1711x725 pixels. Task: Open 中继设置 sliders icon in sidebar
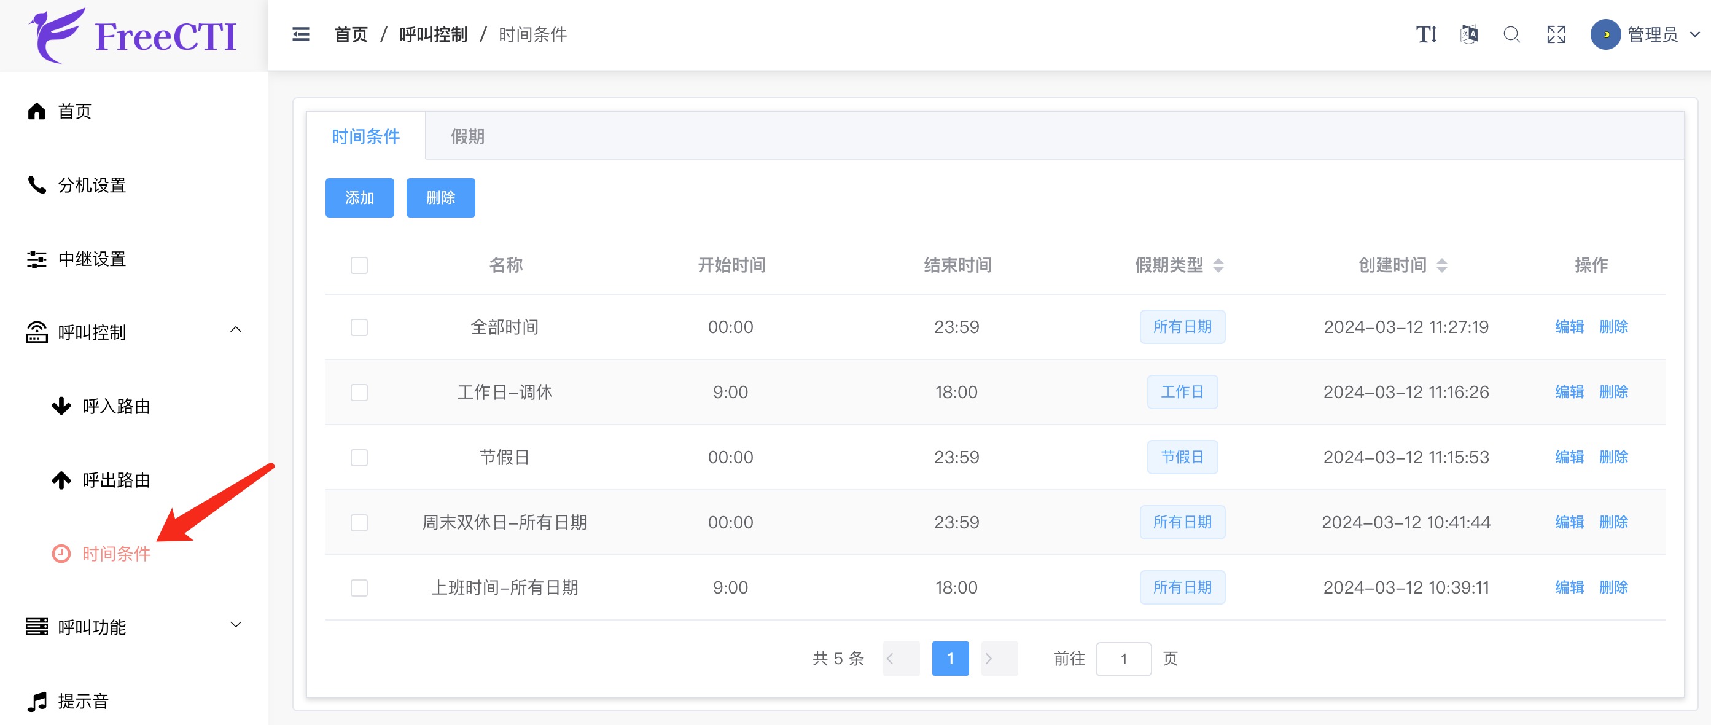36,259
